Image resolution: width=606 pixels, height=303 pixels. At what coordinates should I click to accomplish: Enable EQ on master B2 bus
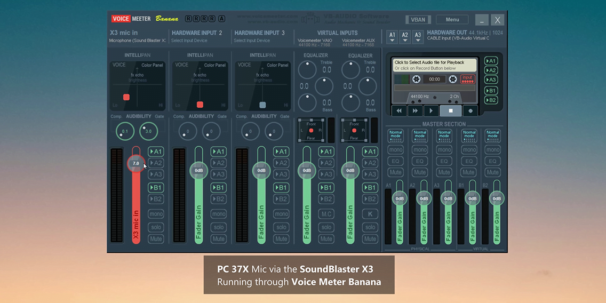493,161
